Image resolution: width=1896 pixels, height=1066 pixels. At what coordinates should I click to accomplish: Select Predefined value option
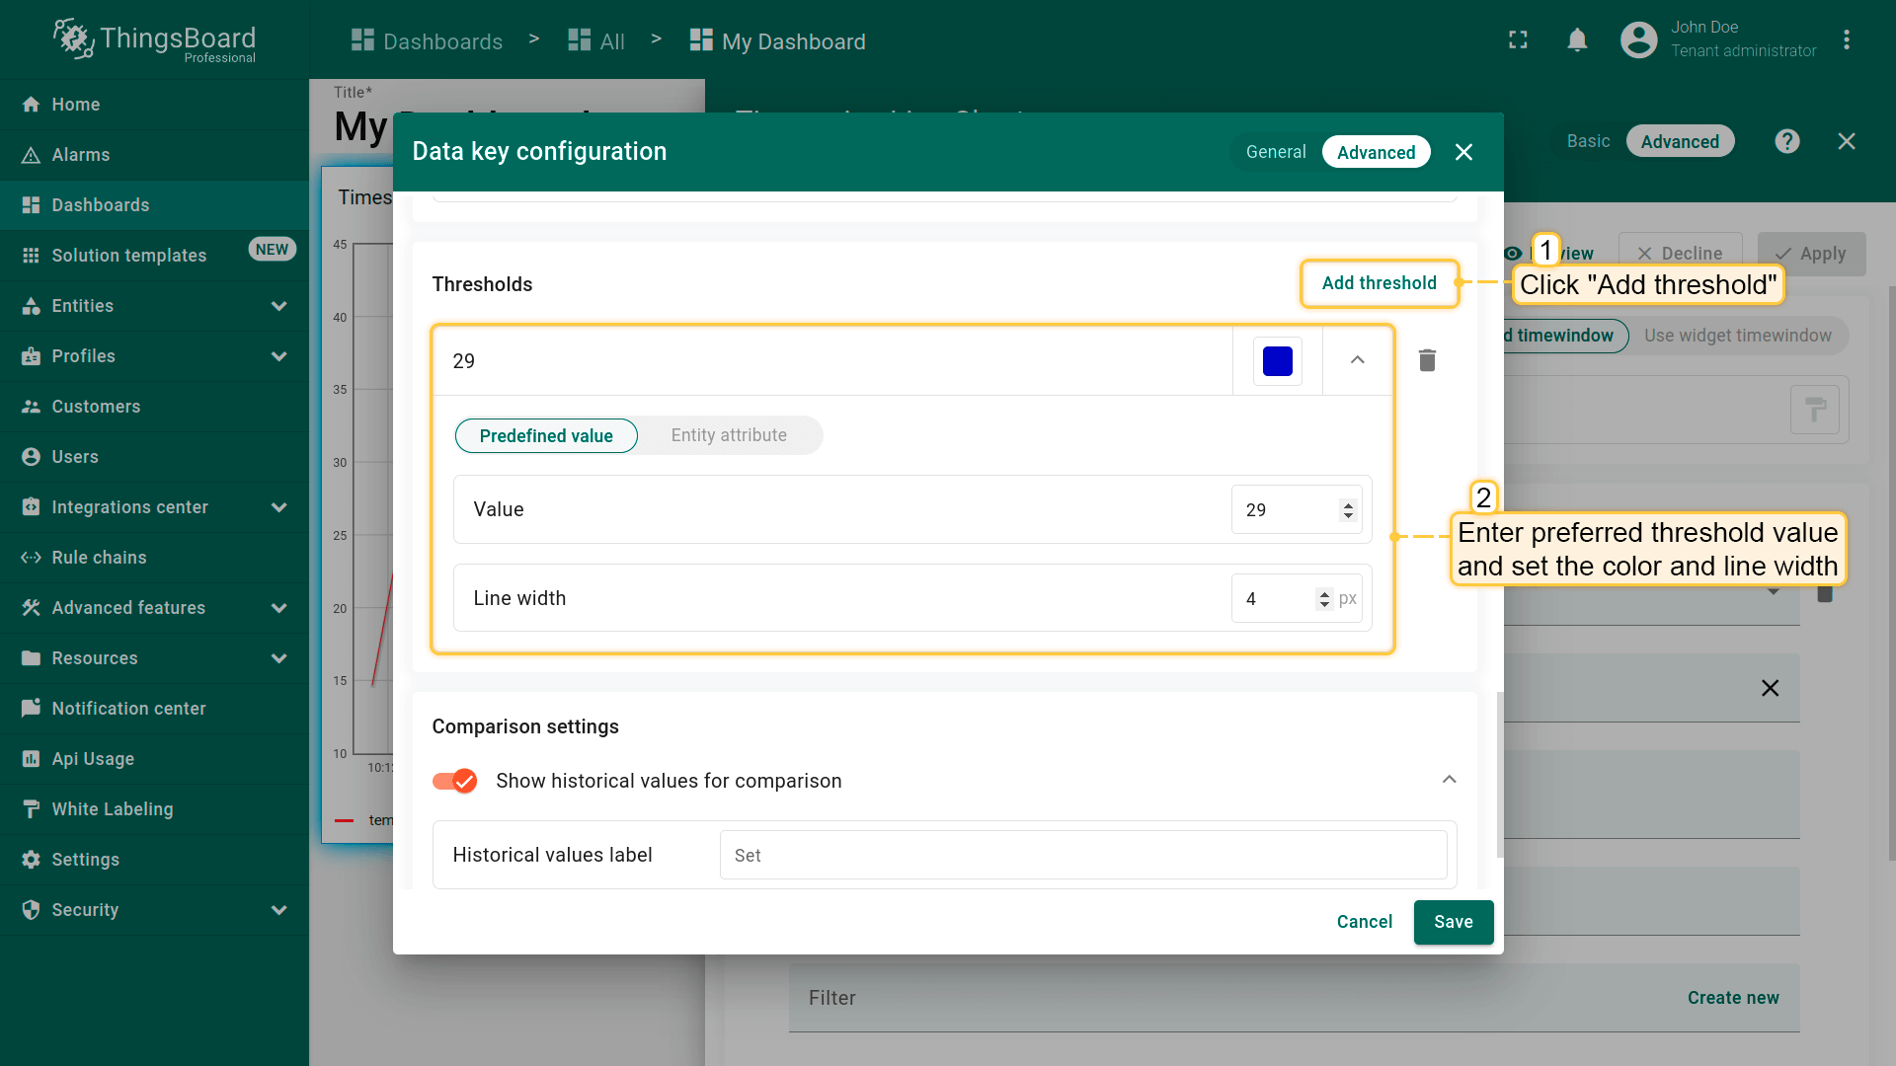(546, 435)
